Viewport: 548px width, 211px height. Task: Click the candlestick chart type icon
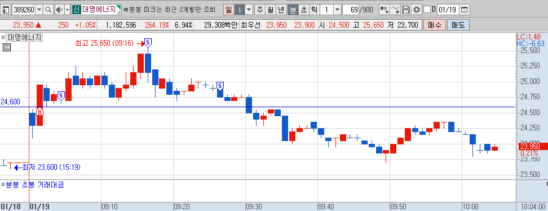pyautogui.click(x=385, y=10)
